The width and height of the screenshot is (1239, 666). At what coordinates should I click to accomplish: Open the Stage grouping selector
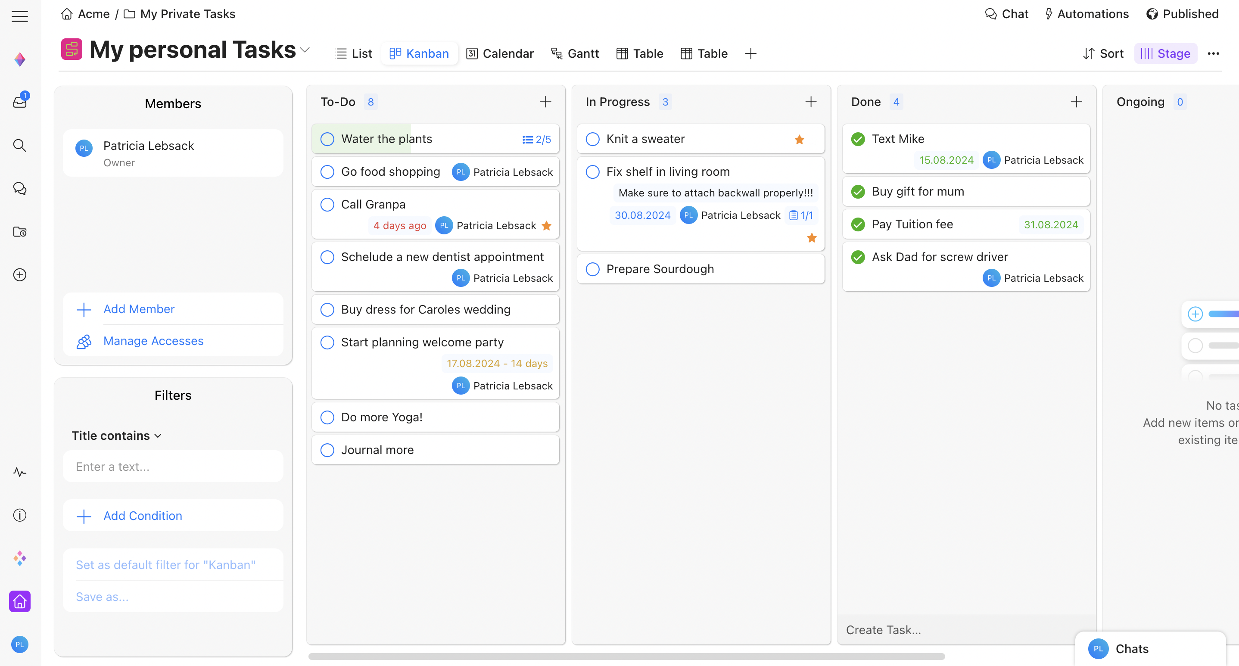1165,53
